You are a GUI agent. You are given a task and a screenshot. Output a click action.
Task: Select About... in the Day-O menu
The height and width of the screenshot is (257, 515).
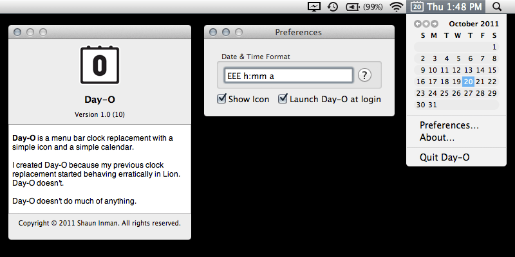click(437, 137)
